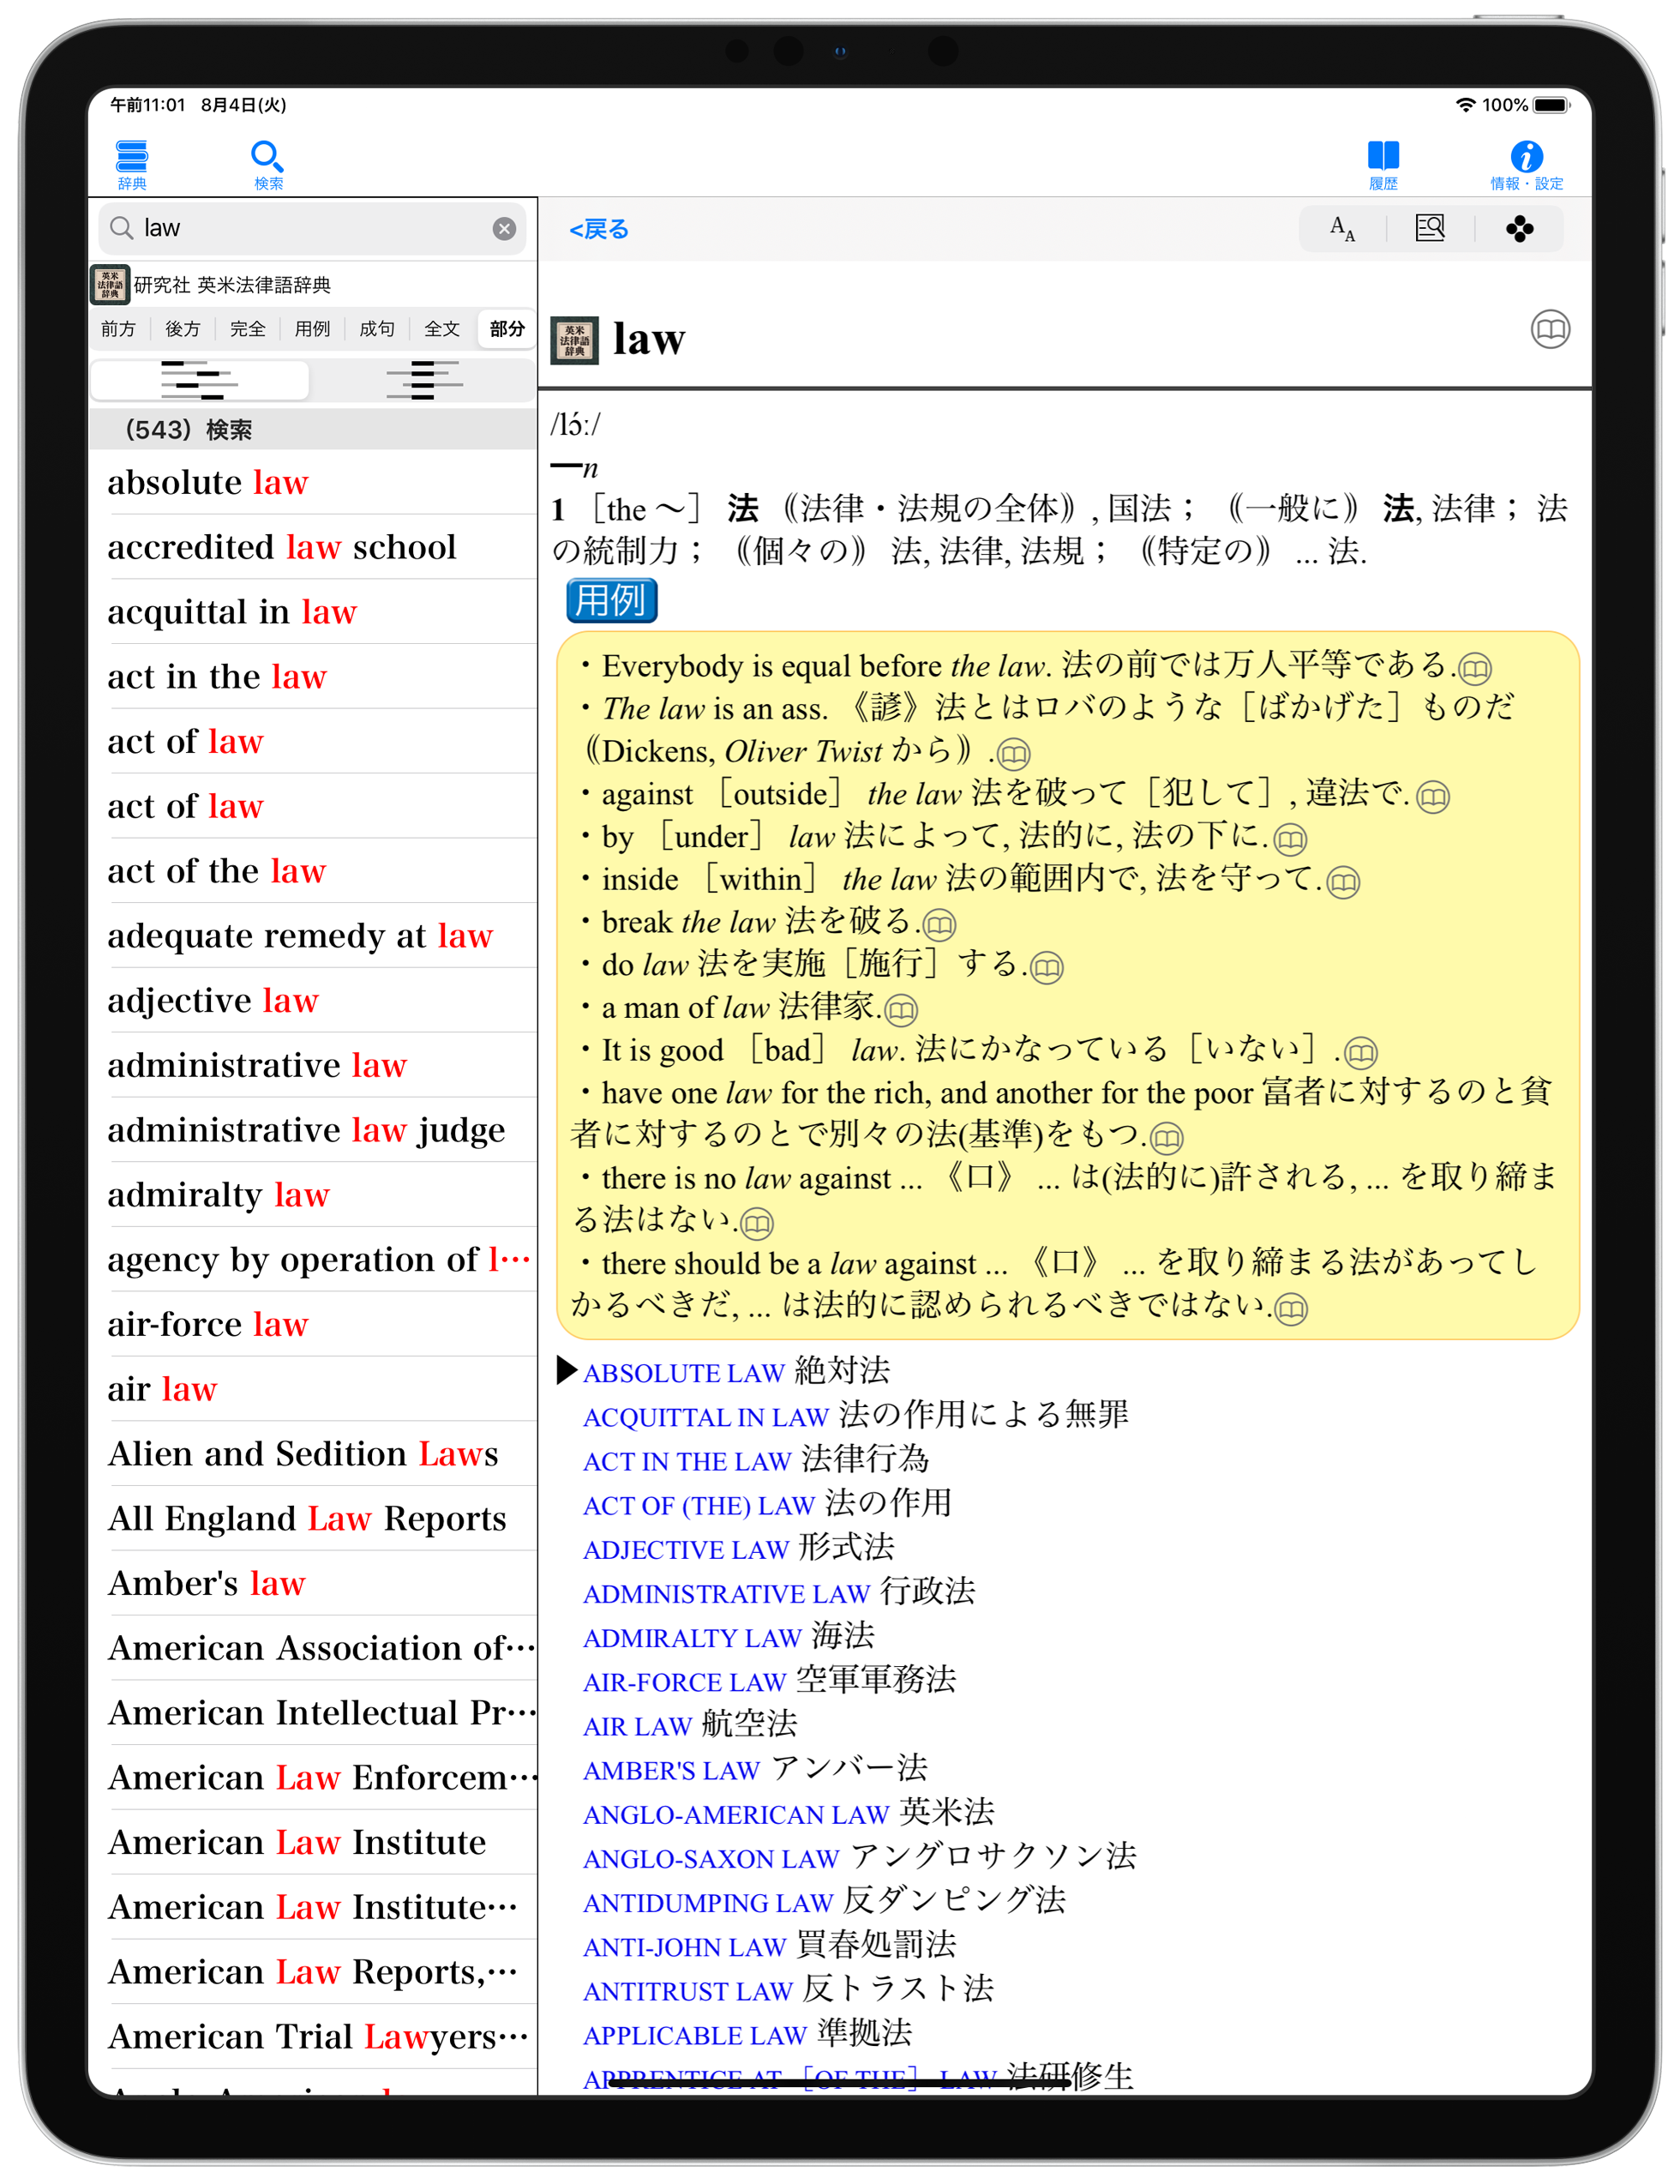This screenshot has width=1680, height=2184.
Task: Open the ADMIRALTY LAW link
Action: pos(692,1638)
